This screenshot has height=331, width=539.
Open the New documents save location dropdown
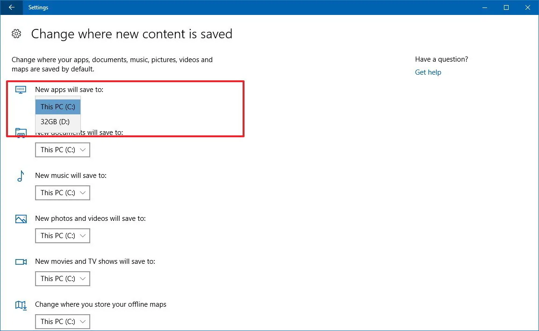tap(63, 150)
